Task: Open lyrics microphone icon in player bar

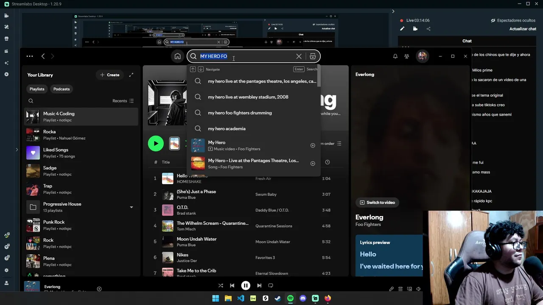Action: click(391, 289)
